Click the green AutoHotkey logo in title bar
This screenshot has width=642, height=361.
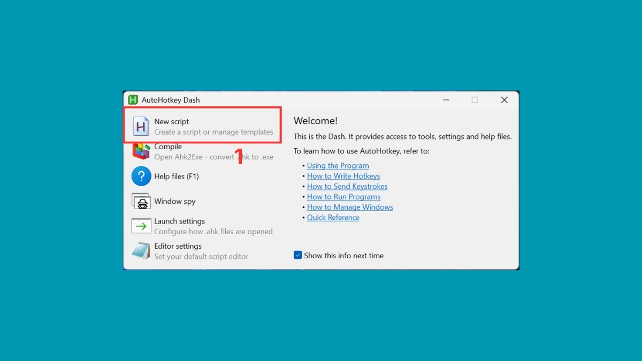[133, 99]
